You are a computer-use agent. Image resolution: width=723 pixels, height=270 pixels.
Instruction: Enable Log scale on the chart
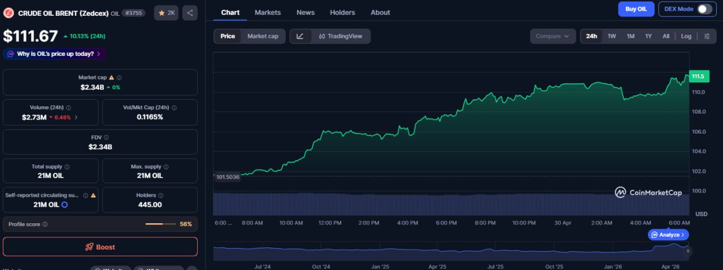(x=686, y=36)
